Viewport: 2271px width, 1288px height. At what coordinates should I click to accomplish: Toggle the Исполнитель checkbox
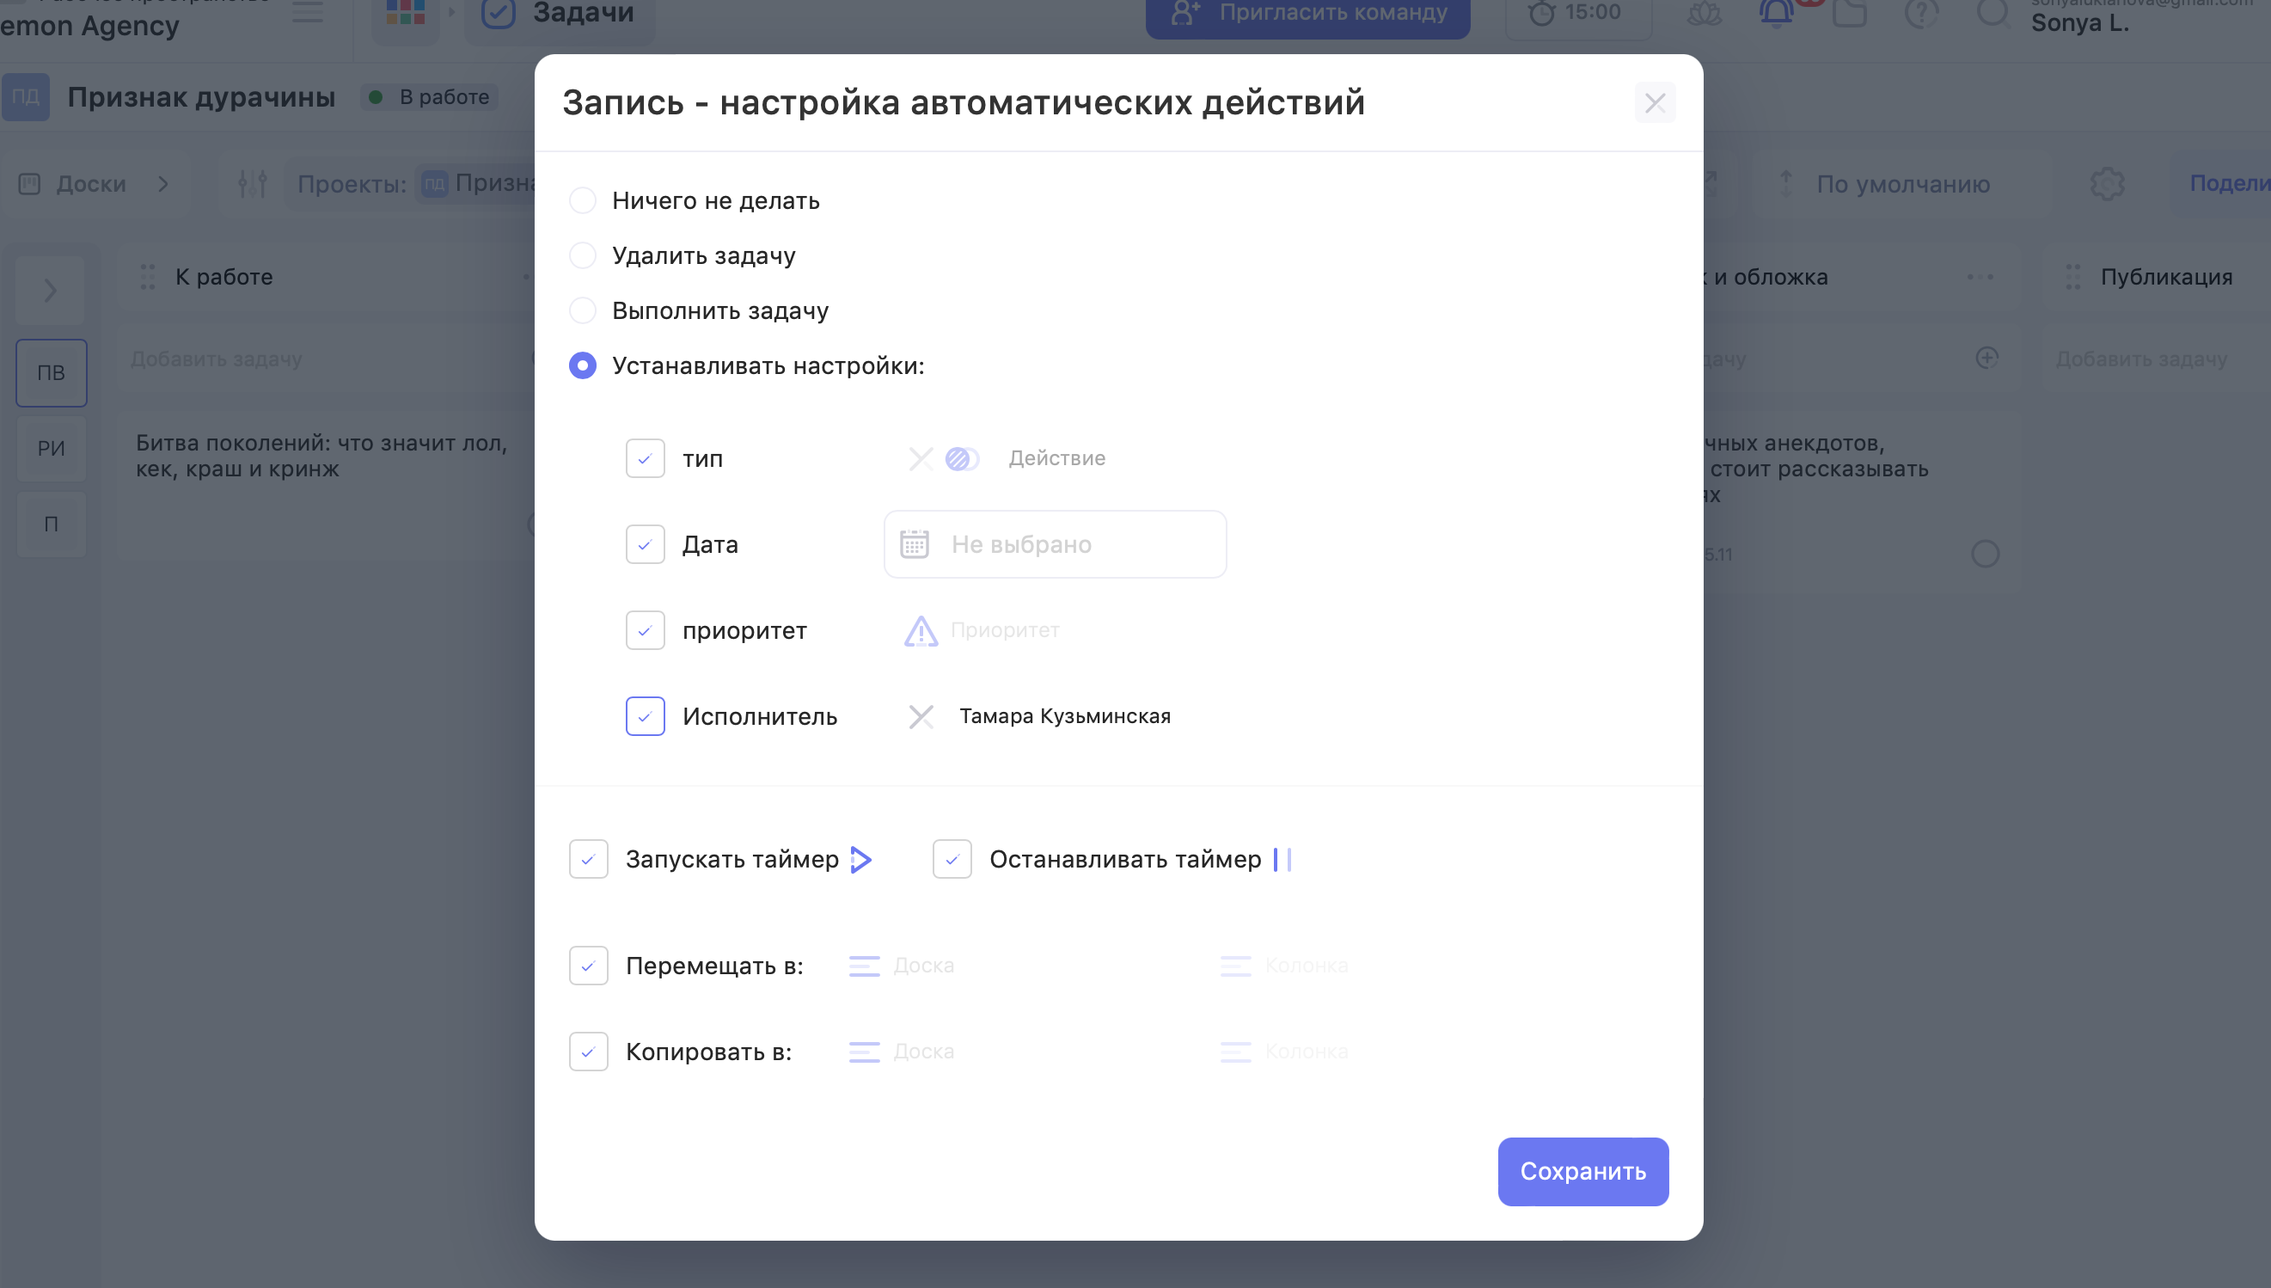tap(645, 716)
